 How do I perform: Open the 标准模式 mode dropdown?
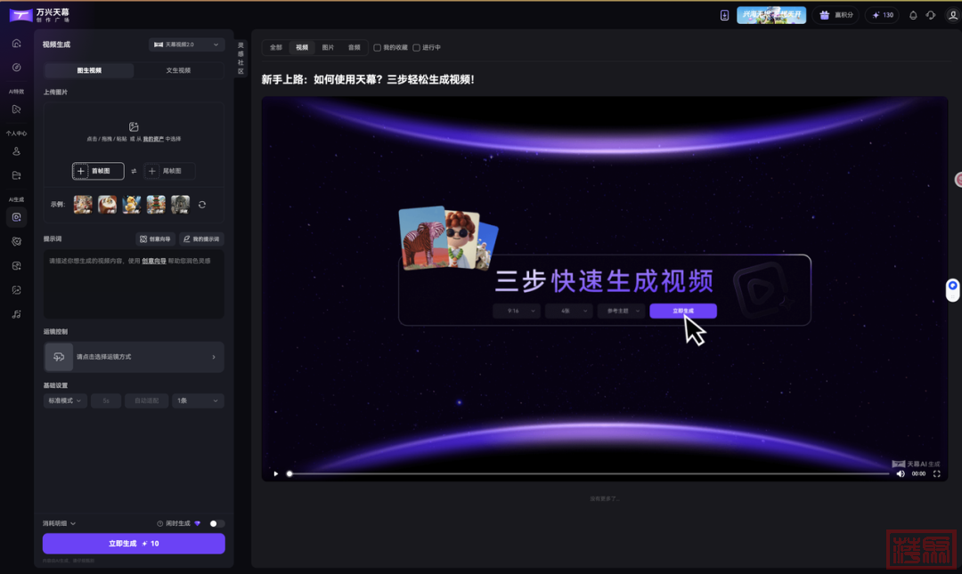65,400
